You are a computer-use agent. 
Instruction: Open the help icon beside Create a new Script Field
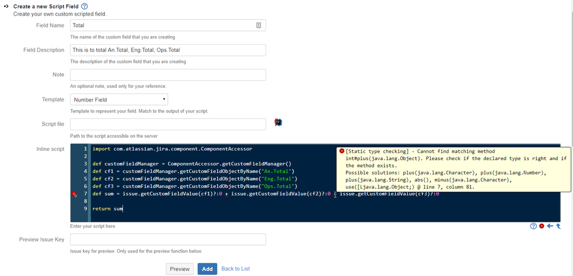pos(84,6)
